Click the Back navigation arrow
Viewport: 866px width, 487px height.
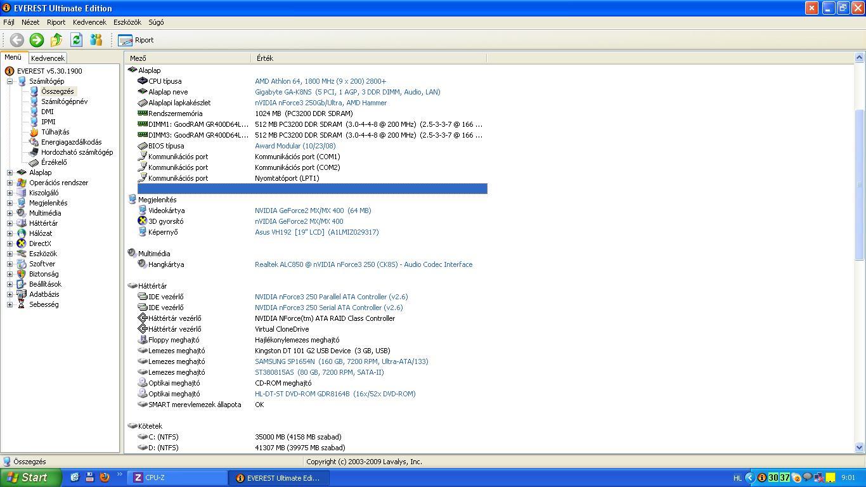(17, 40)
